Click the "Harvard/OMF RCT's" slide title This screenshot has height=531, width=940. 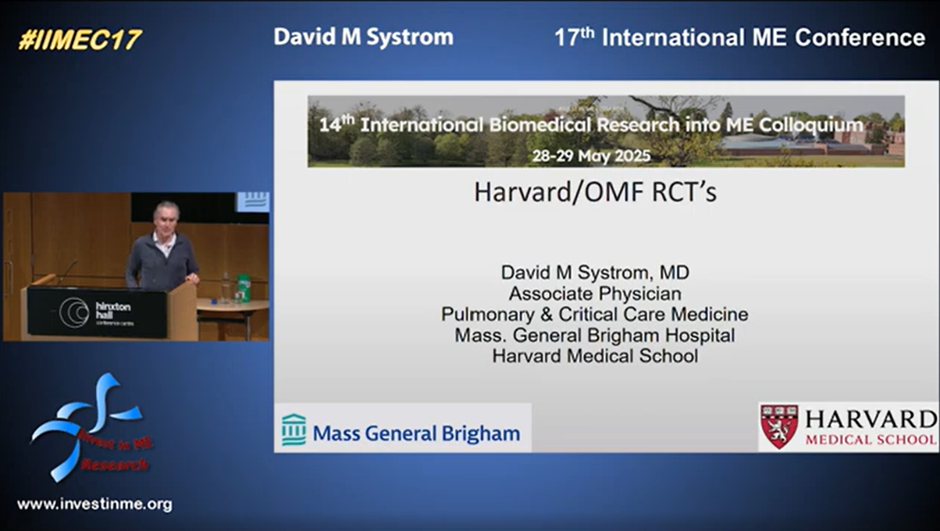point(595,192)
